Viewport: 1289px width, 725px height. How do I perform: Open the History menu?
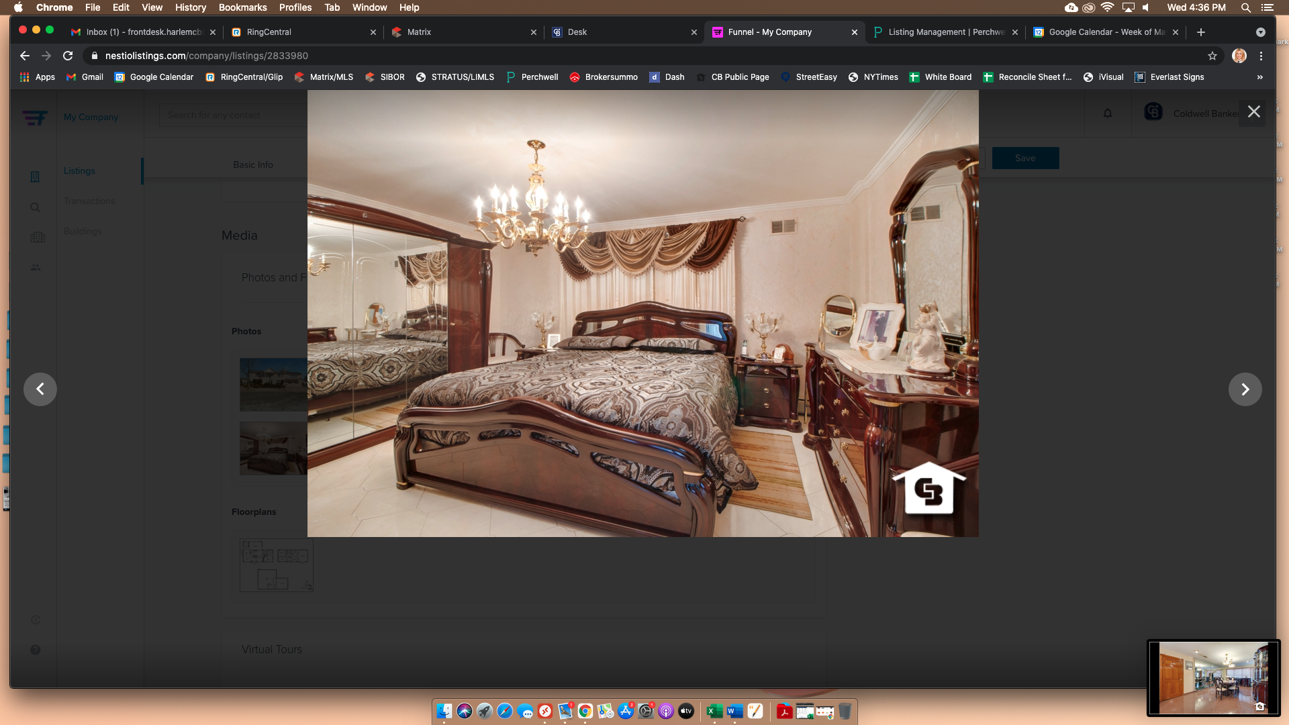(191, 7)
